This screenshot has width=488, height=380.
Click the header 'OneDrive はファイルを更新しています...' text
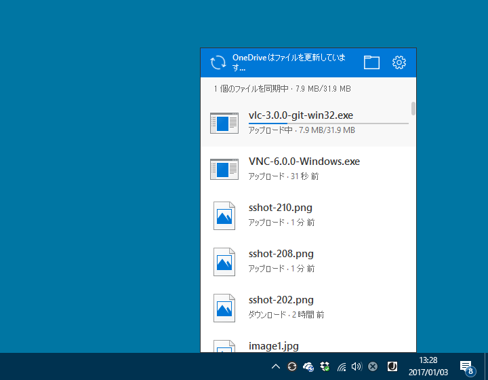pyautogui.click(x=289, y=62)
